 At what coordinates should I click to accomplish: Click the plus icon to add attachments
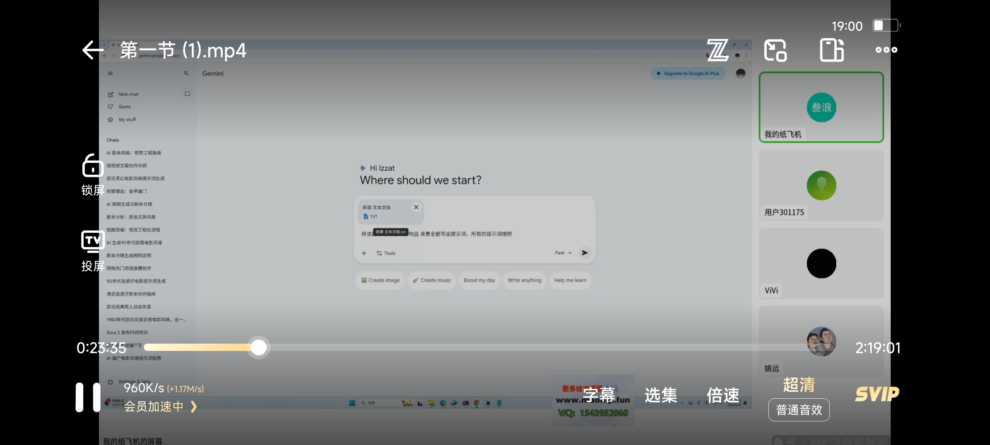coord(364,253)
